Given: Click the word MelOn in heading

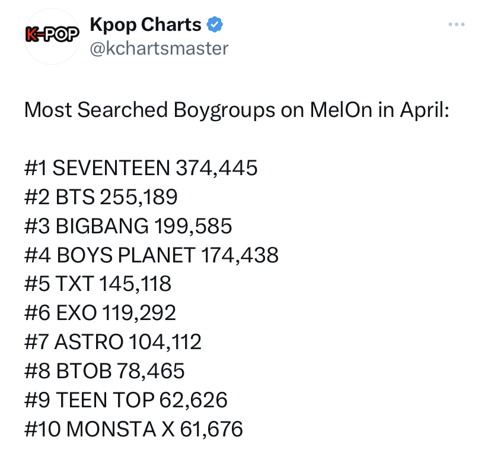Looking at the screenshot, I should [341, 110].
